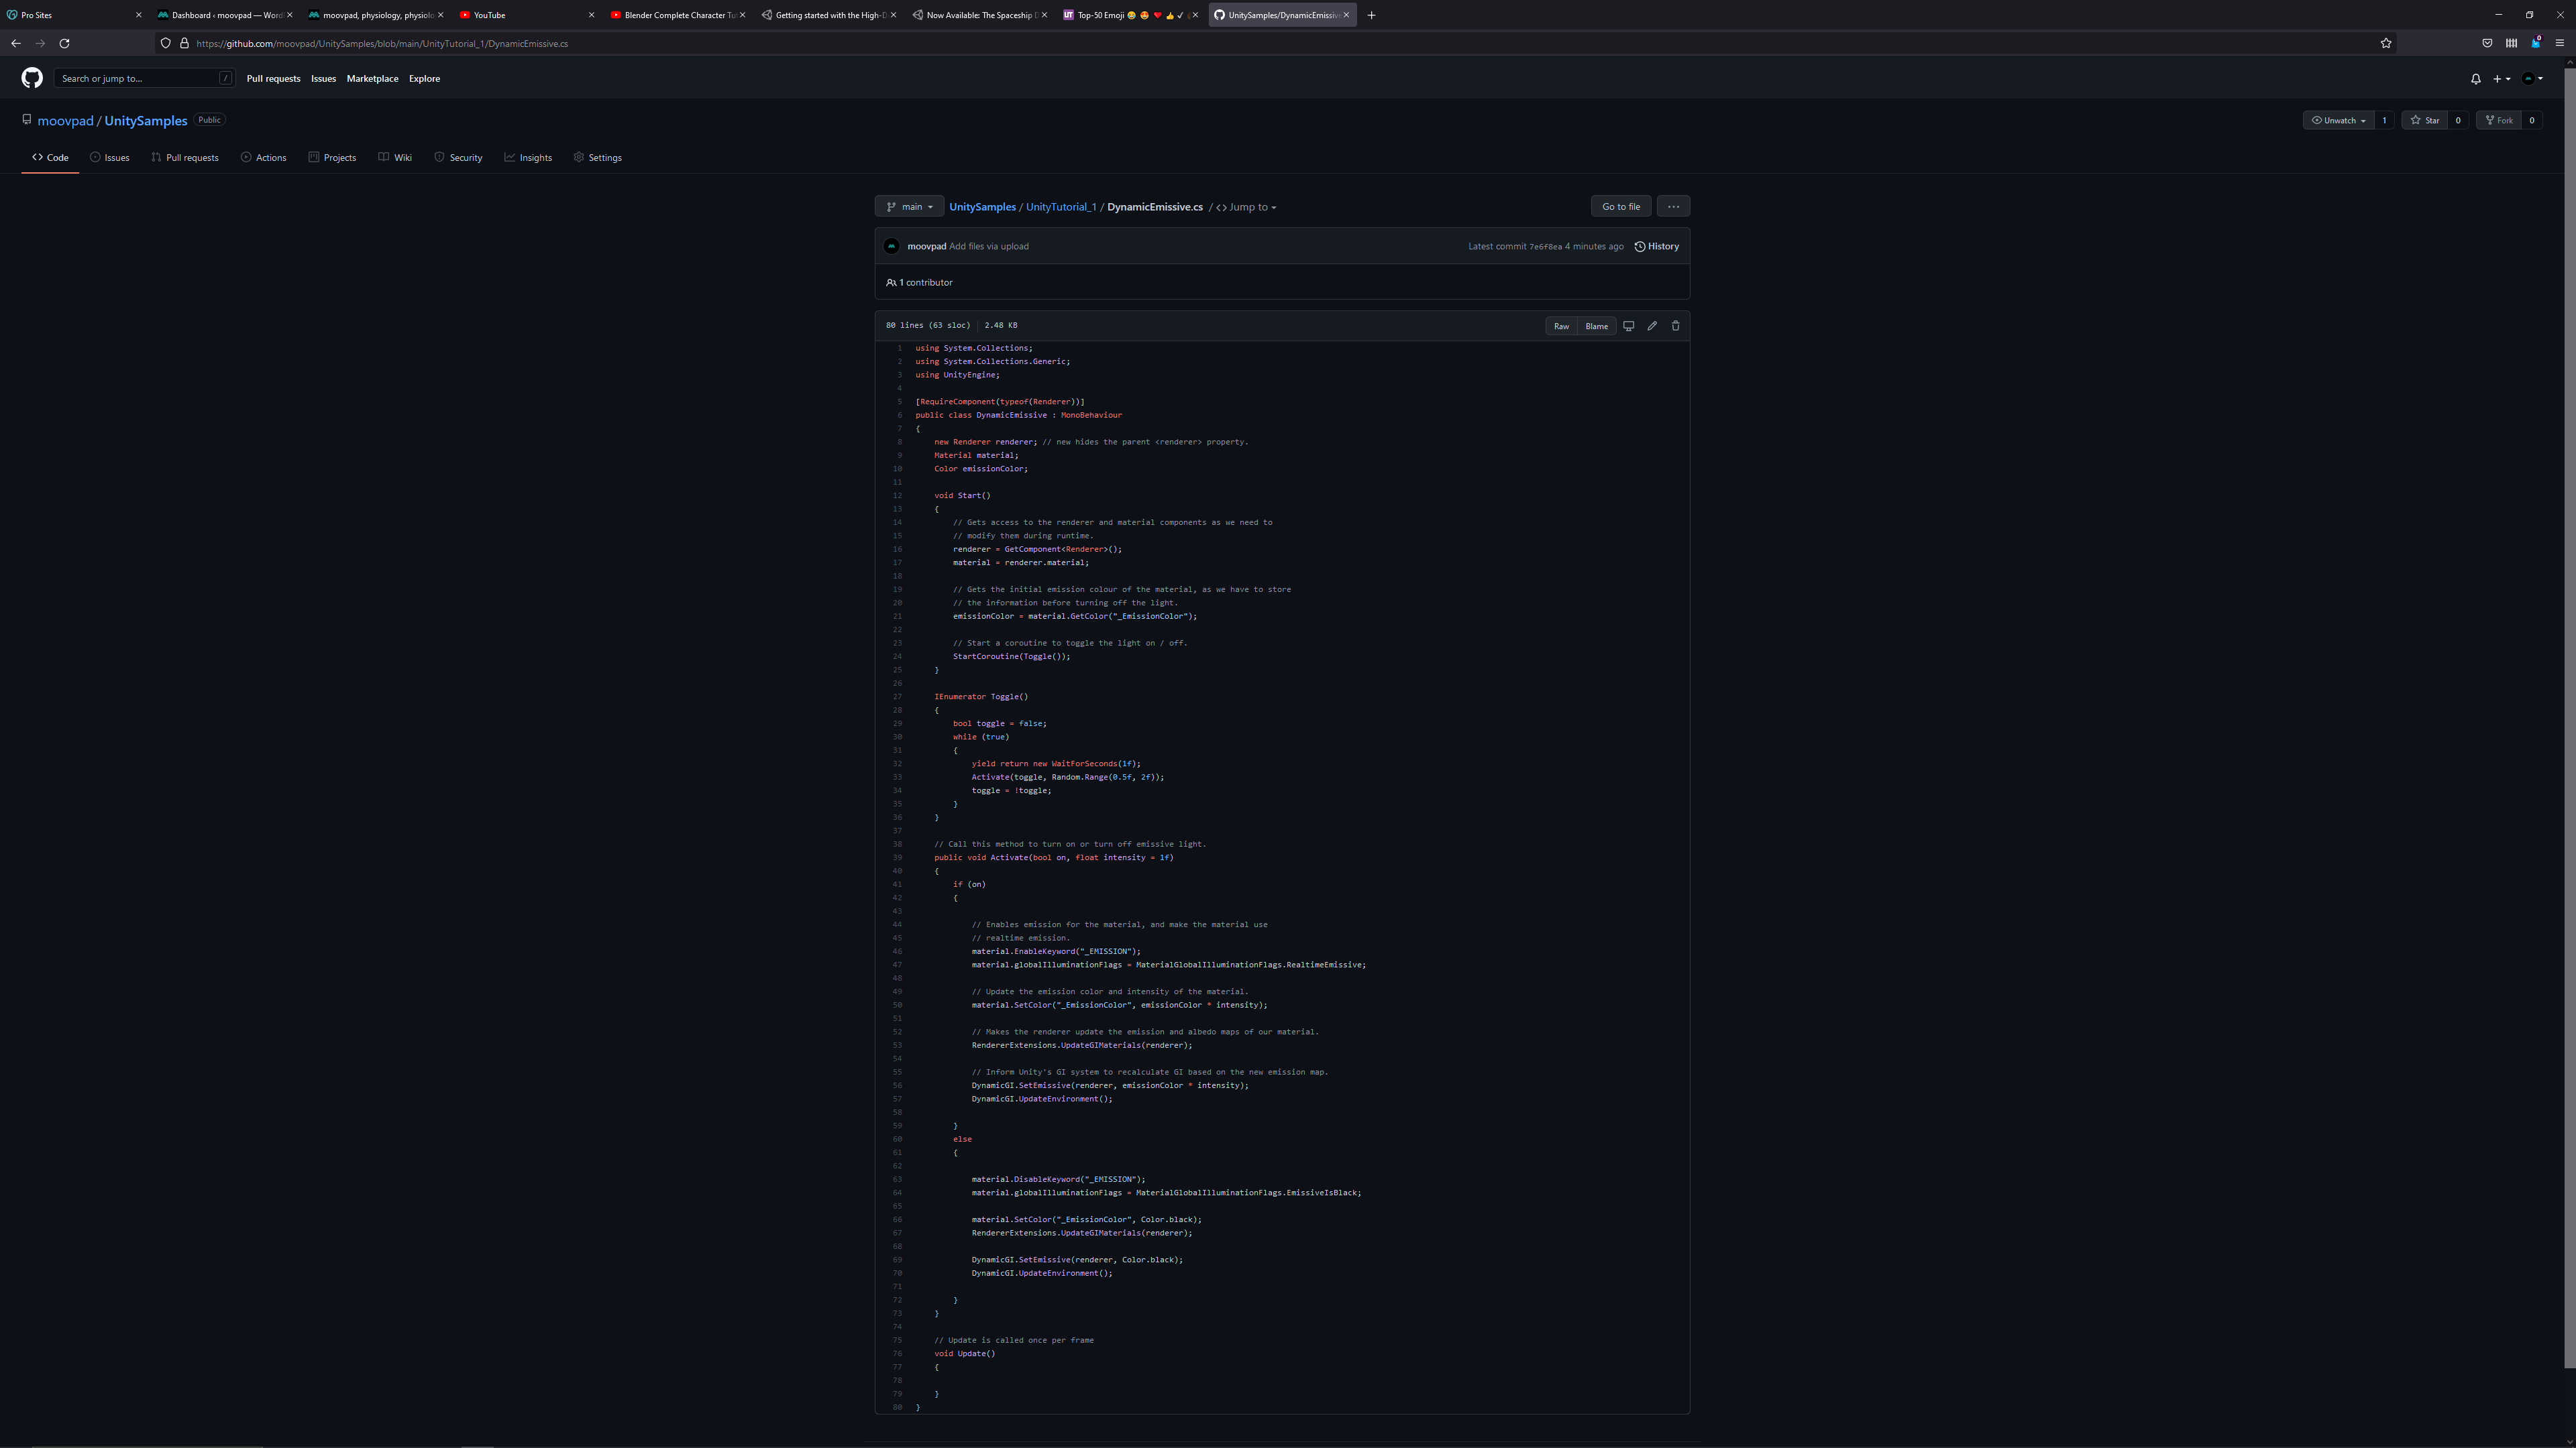
Task: Go back with browser back arrow
Action: tap(16, 43)
